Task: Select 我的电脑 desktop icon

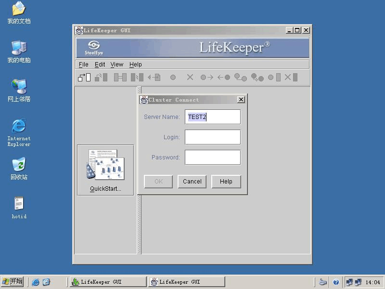Action: 19,52
